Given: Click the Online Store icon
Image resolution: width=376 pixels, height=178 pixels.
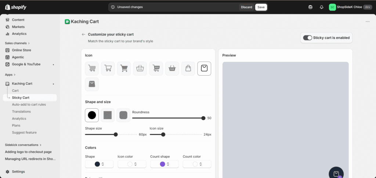Looking at the screenshot, I should [7, 50].
